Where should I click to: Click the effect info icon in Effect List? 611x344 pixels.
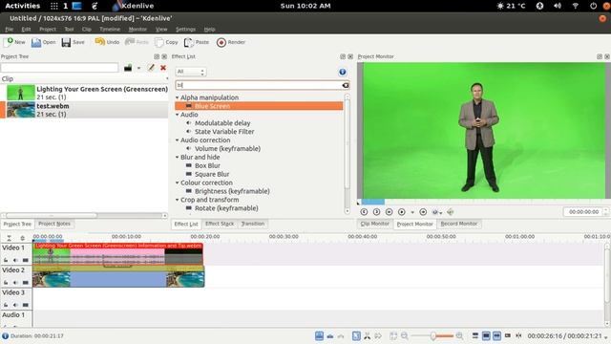coord(342,72)
